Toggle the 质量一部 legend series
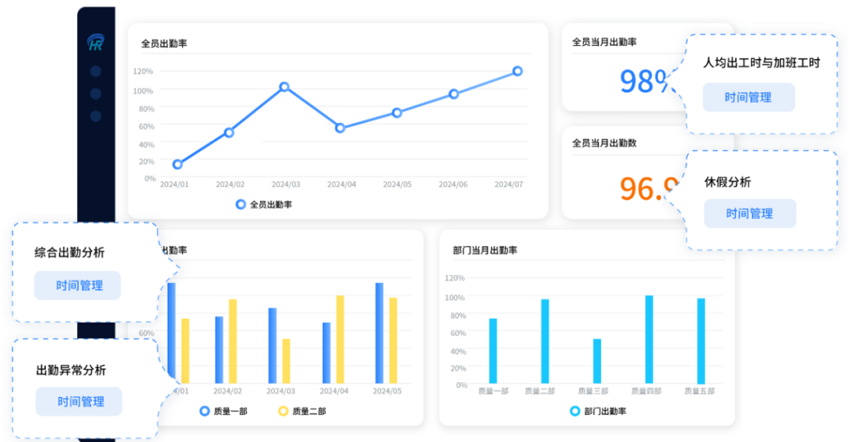Viewport: 848px width, 442px height. click(x=223, y=411)
